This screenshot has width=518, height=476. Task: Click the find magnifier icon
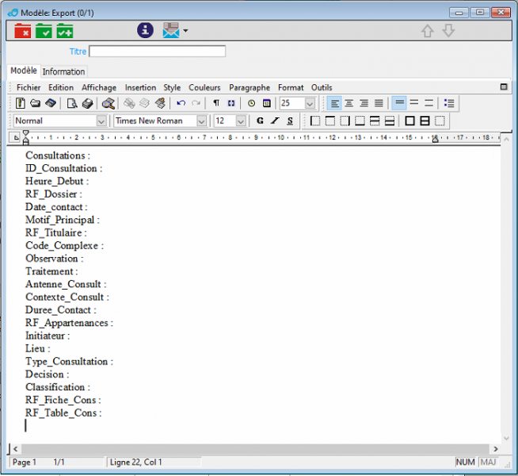pos(109,103)
